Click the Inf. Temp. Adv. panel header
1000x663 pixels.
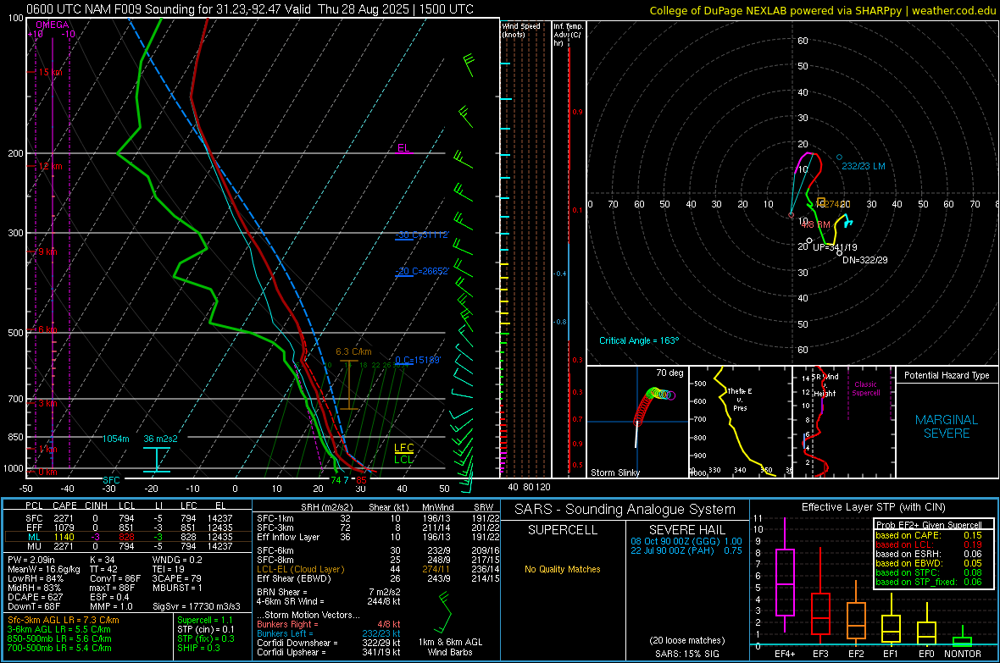pos(568,35)
